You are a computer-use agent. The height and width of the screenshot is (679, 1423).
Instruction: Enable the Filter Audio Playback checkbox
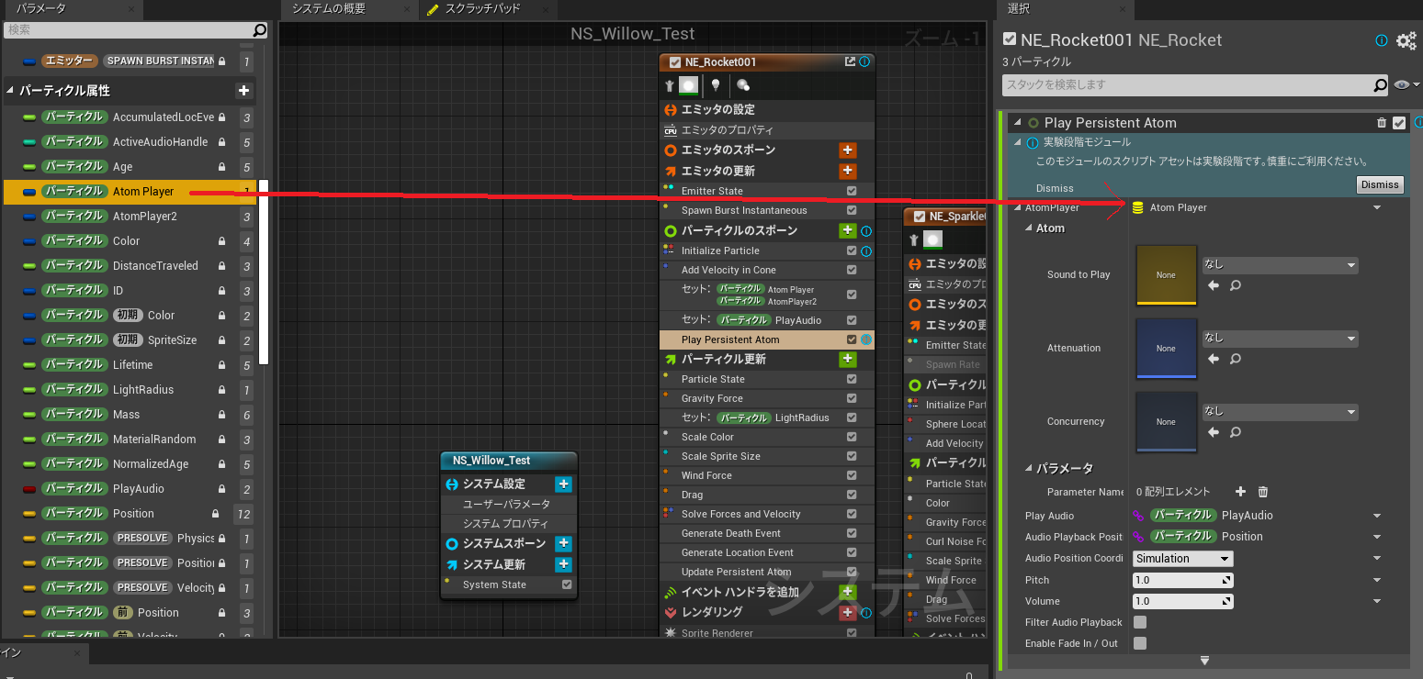[x=1140, y=622]
